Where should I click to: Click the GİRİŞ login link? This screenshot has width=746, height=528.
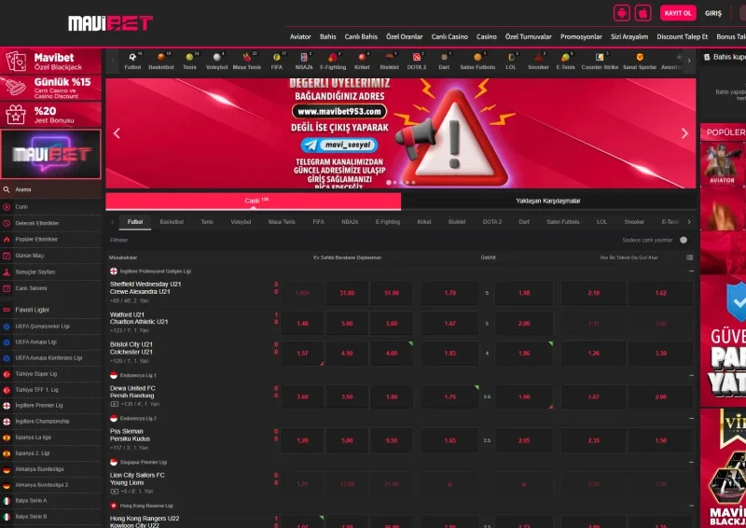(713, 13)
